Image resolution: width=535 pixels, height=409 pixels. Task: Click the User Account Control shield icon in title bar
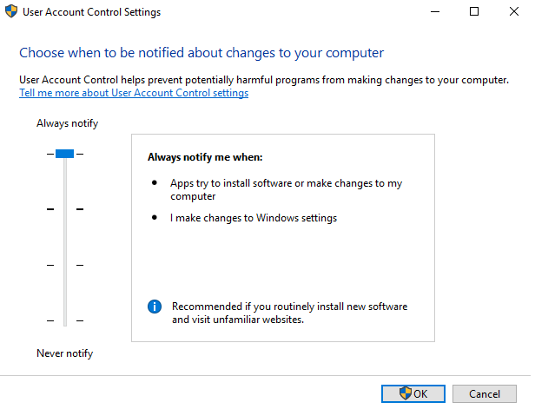(10, 12)
